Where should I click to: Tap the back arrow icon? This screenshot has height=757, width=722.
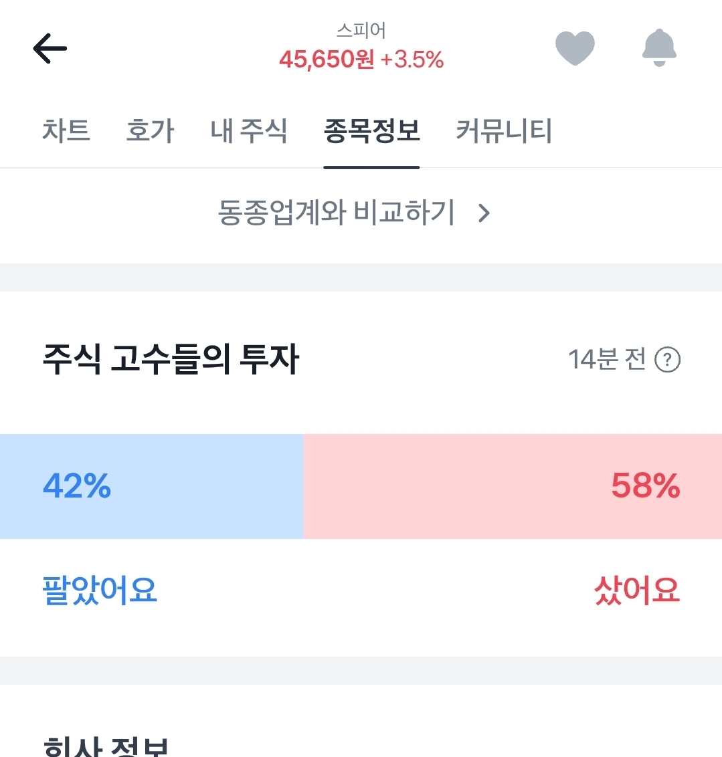coord(50,49)
